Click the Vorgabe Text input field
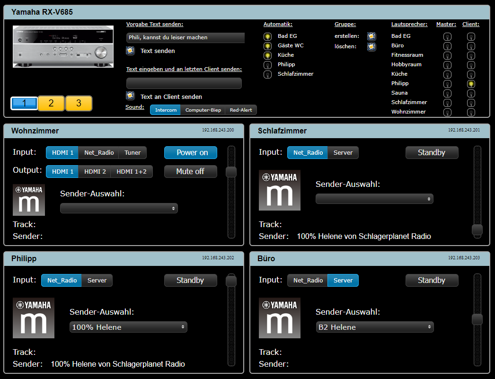 coord(185,38)
